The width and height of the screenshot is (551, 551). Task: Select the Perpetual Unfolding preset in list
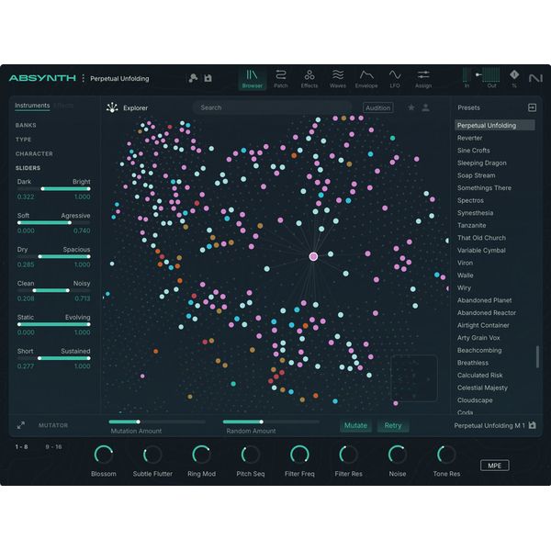click(495, 126)
